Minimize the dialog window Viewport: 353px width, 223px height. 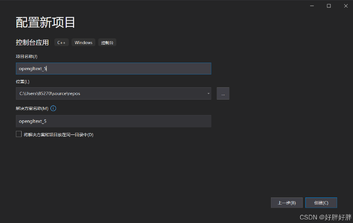click(312, 6)
